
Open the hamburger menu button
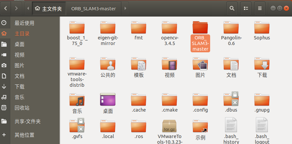(x=260, y=8)
